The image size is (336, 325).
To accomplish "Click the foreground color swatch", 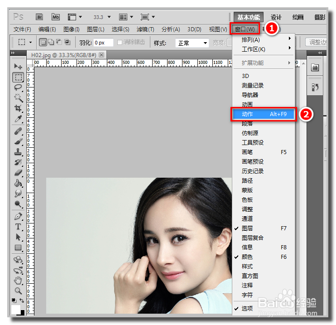I will point(15,309).
